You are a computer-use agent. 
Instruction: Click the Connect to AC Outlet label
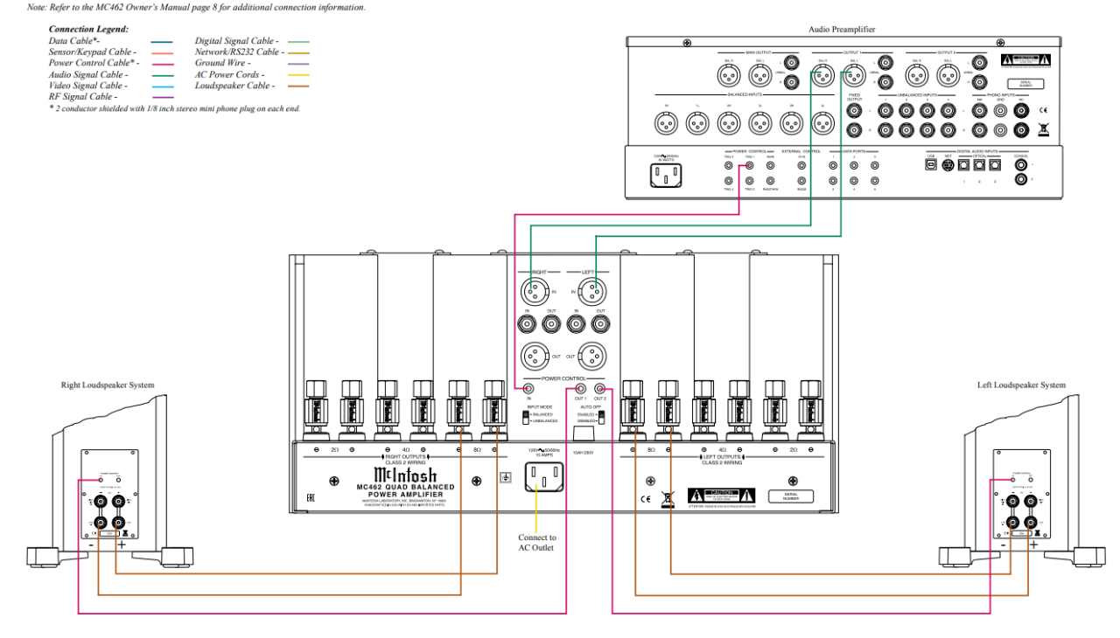(x=536, y=543)
